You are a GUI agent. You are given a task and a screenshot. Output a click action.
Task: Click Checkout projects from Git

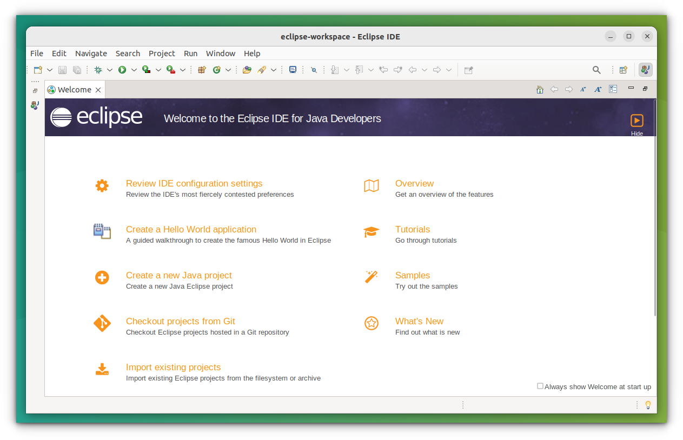181,321
